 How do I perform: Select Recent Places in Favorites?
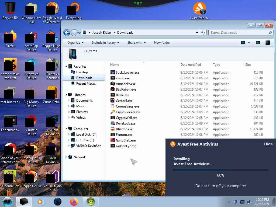pos(86,84)
